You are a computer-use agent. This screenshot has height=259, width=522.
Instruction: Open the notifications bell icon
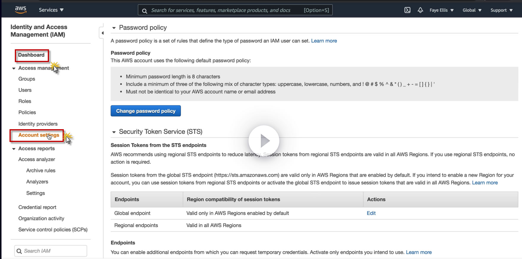pos(420,10)
